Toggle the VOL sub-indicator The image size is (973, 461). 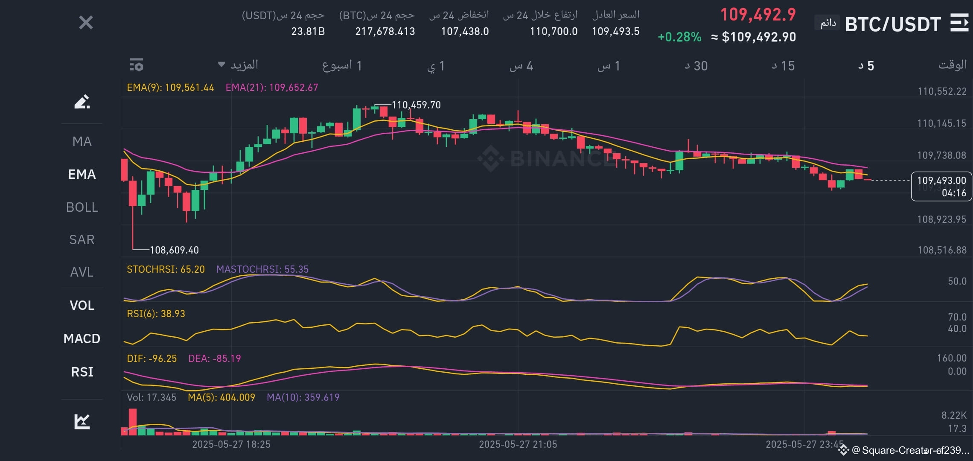point(82,305)
